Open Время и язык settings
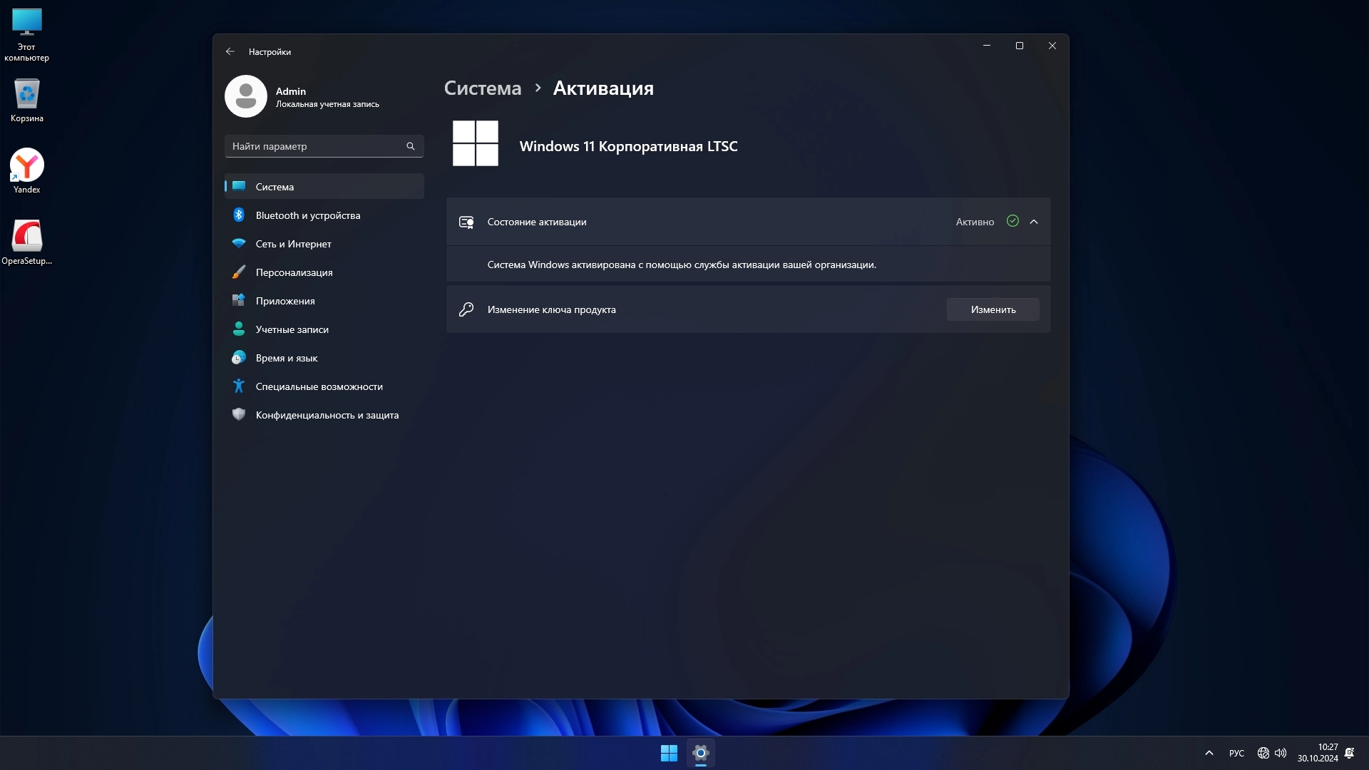1369x770 pixels. 287,358
